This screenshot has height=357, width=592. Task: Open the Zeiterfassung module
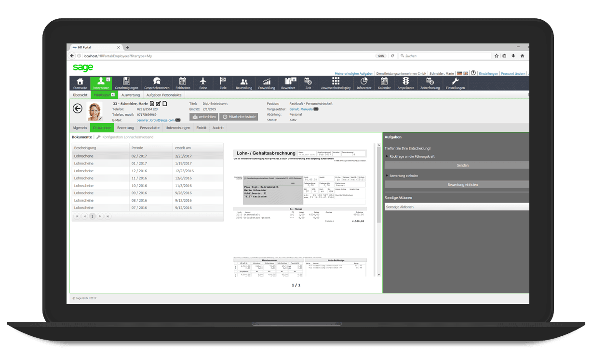430,83
